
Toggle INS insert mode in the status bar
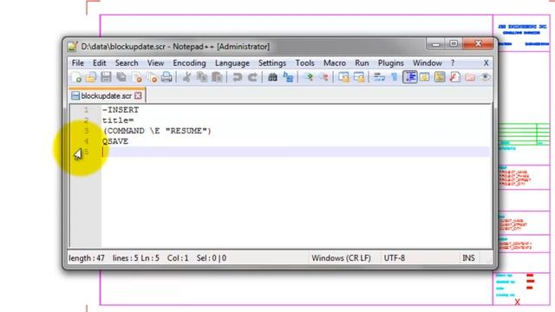coord(468,258)
